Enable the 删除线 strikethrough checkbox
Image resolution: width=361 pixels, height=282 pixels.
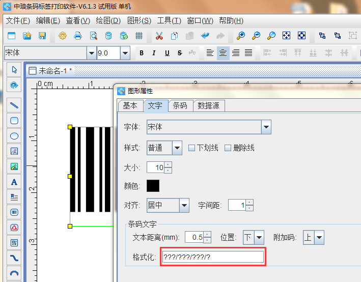coord(228,148)
